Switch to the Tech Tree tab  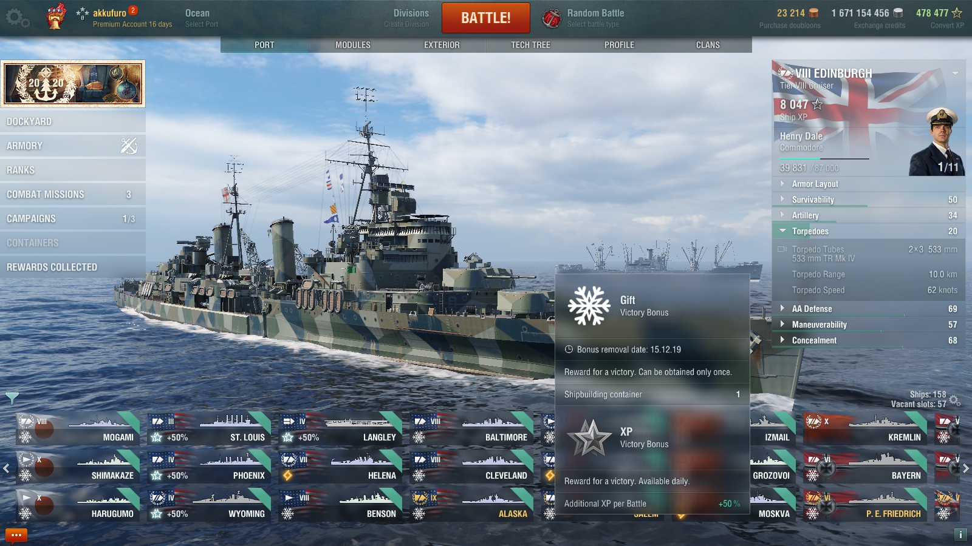point(530,45)
